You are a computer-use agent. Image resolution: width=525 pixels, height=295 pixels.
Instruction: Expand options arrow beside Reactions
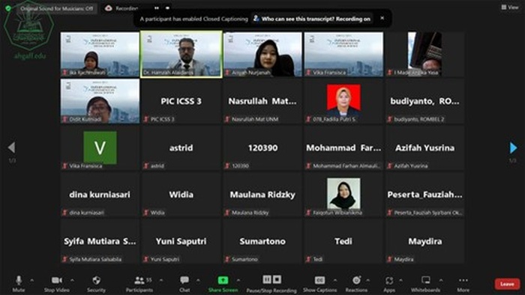point(367,280)
